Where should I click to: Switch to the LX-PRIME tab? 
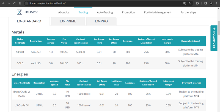click(x=68, y=21)
